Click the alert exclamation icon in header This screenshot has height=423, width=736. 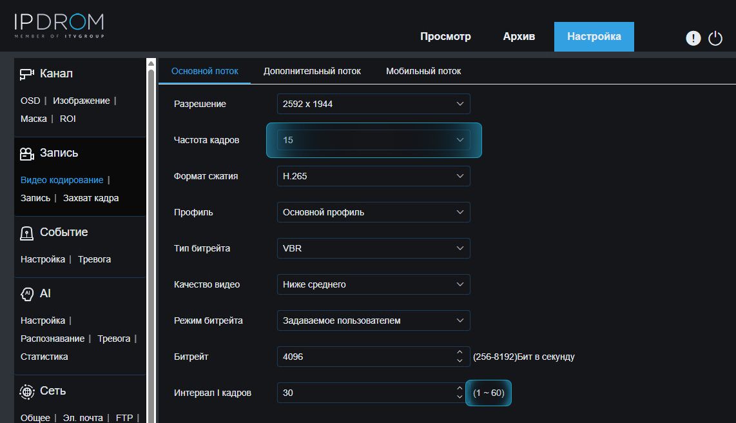(693, 39)
